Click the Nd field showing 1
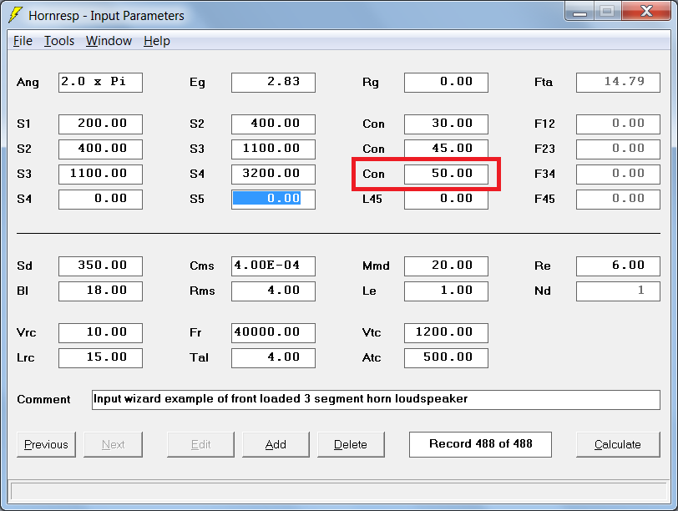The height and width of the screenshot is (511, 678). coord(619,291)
